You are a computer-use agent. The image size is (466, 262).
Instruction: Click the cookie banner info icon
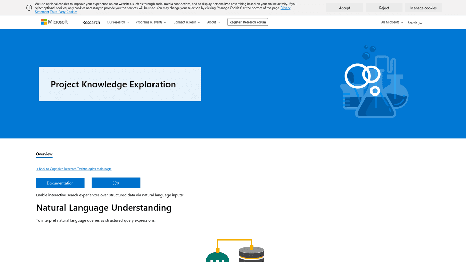29,8
